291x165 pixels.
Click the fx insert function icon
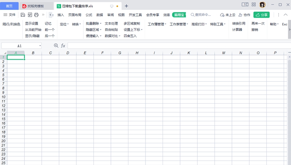tap(63, 45)
